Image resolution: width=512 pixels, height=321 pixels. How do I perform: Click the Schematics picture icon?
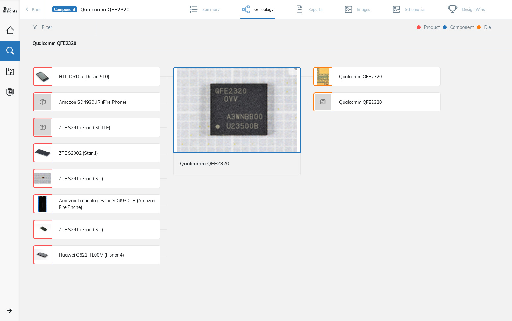tap(396, 10)
